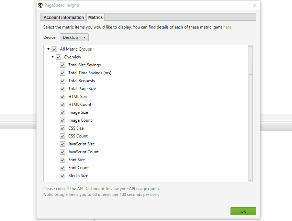Follow the 'here' metric details link
The width and height of the screenshot is (292, 221).
pyautogui.click(x=227, y=27)
